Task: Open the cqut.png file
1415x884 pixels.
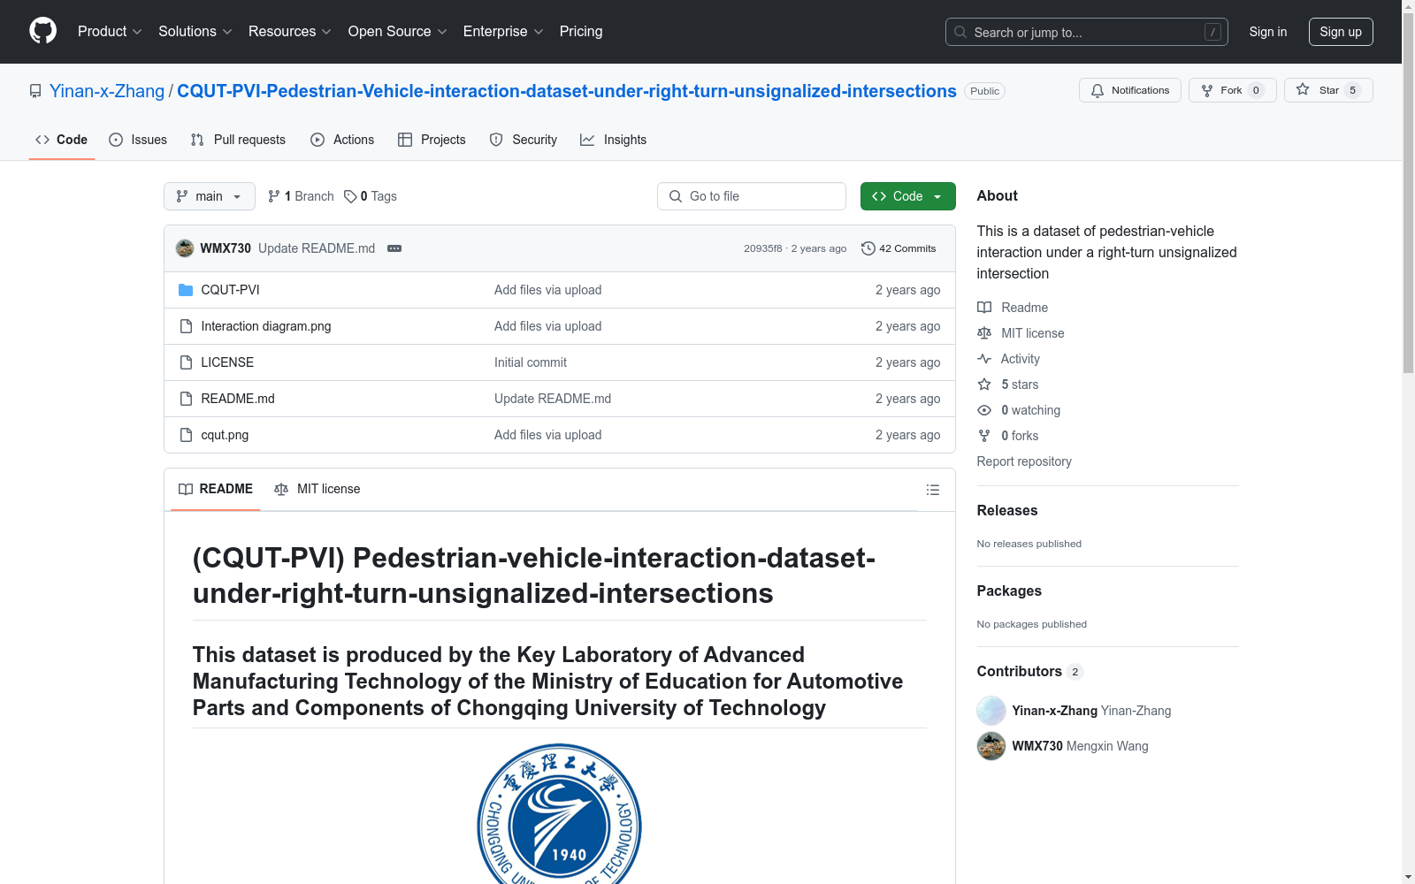Action: click(x=225, y=435)
